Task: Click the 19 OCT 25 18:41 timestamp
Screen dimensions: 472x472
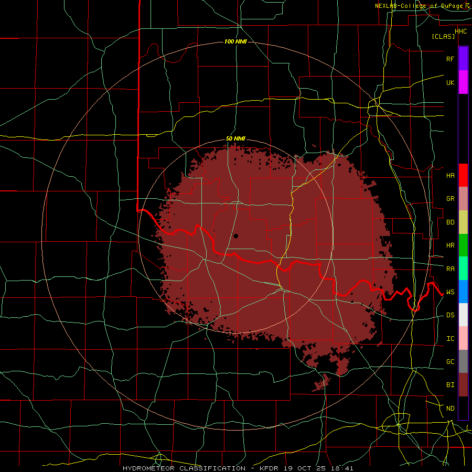Action: [x=318, y=468]
